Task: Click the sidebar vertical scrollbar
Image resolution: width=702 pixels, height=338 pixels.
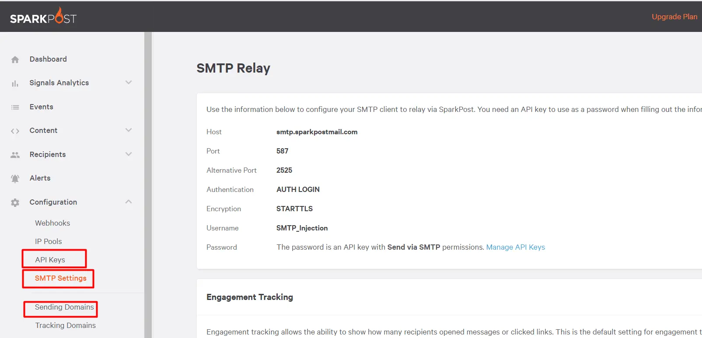Action: click(x=148, y=185)
